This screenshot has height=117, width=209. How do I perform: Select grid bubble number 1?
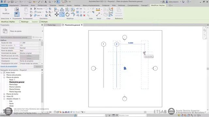point(104,44)
